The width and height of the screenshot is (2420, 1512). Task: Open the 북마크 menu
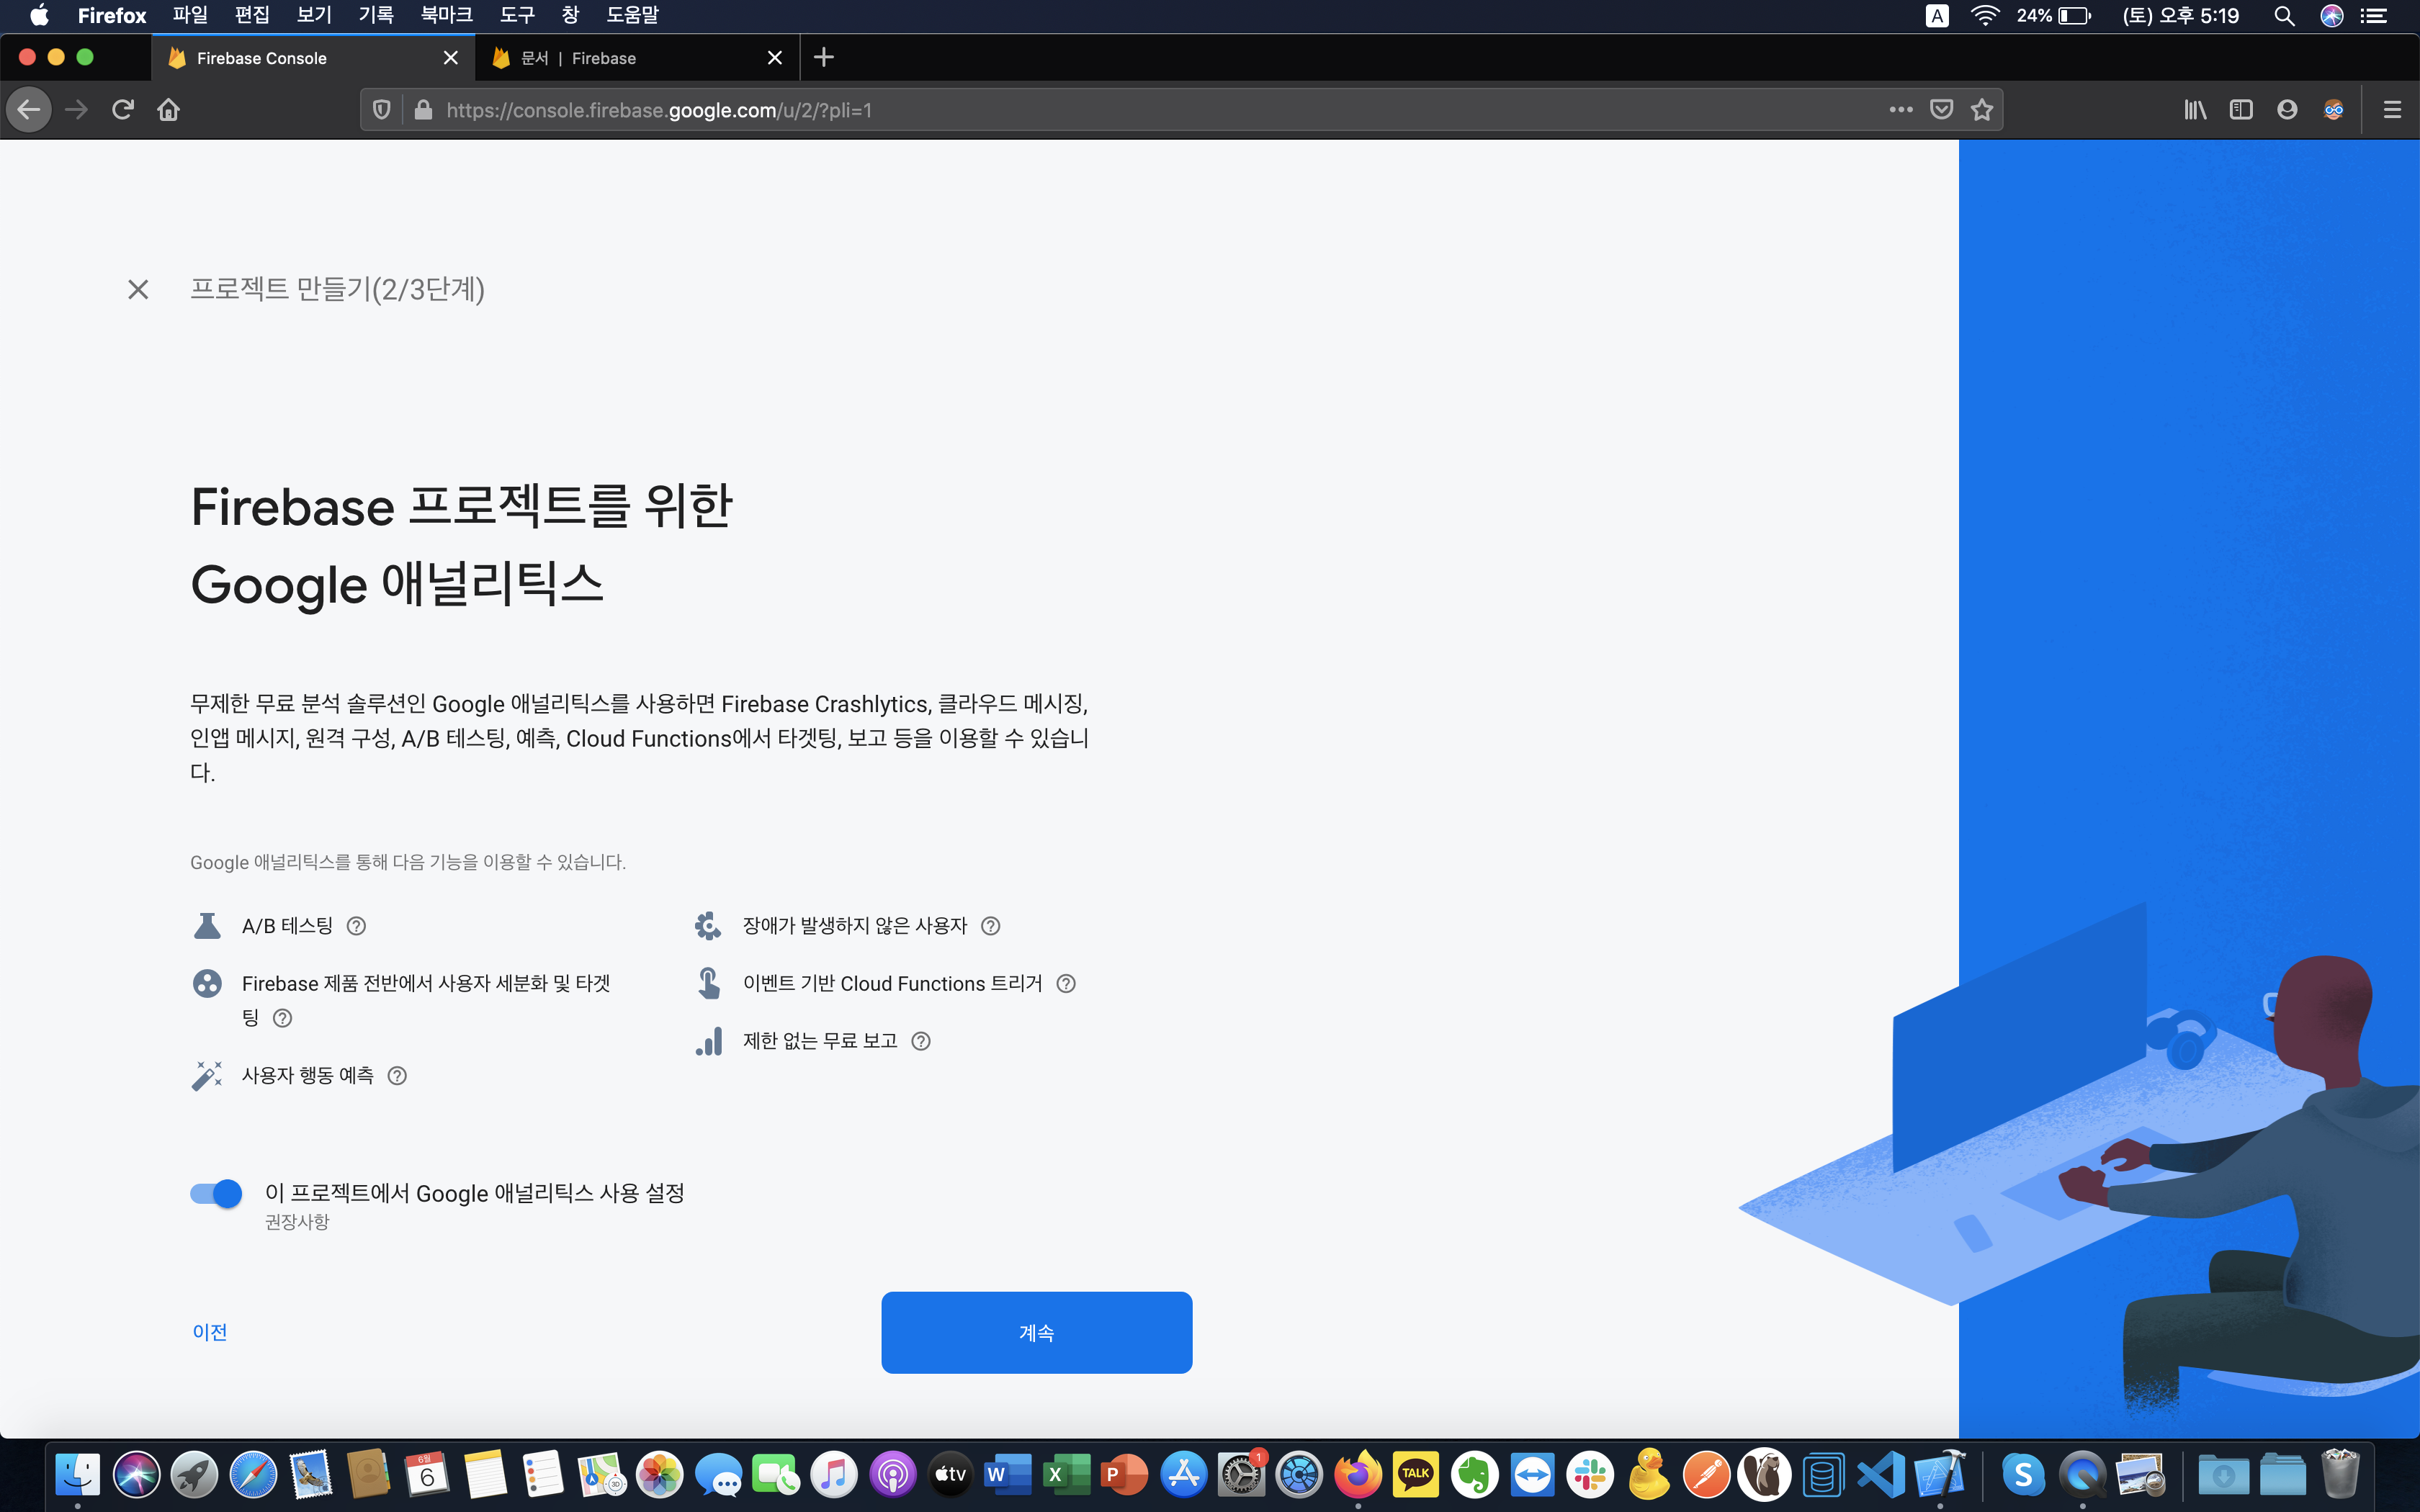coord(446,15)
